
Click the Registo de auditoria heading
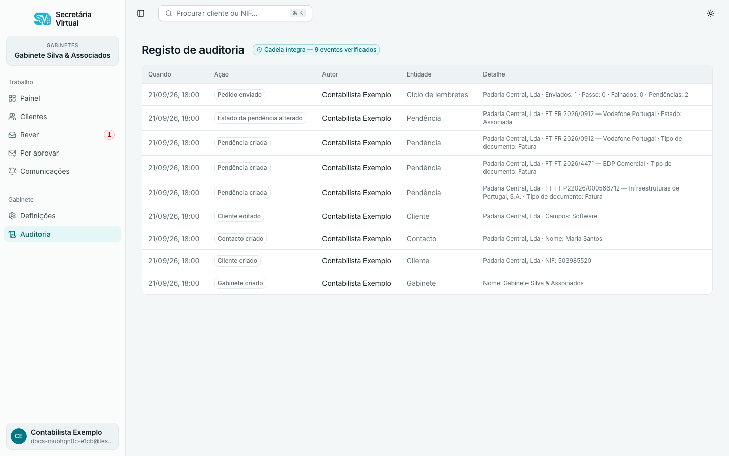pyautogui.click(x=193, y=50)
